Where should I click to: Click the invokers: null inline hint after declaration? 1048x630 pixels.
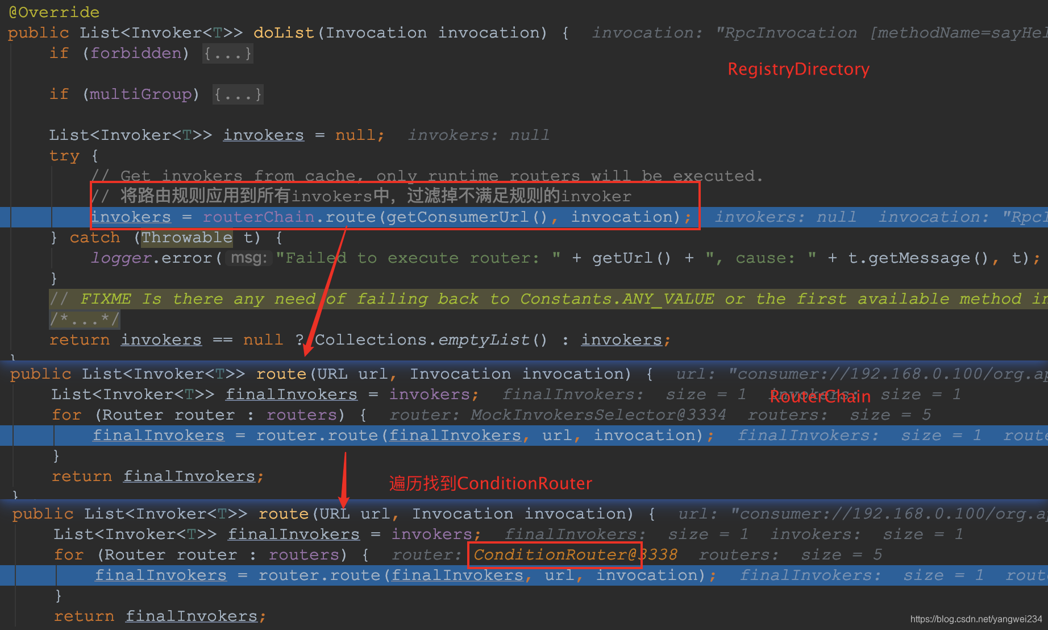coord(479,135)
